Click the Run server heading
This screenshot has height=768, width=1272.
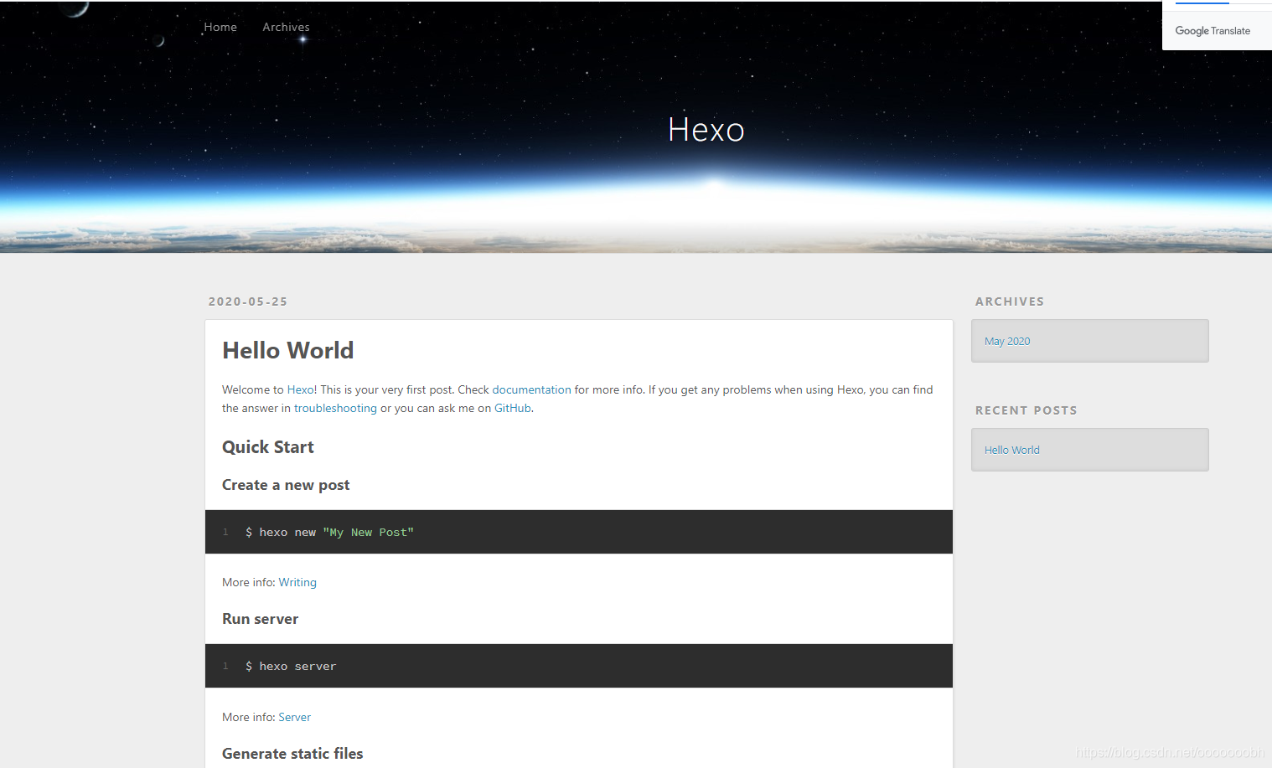point(260,619)
